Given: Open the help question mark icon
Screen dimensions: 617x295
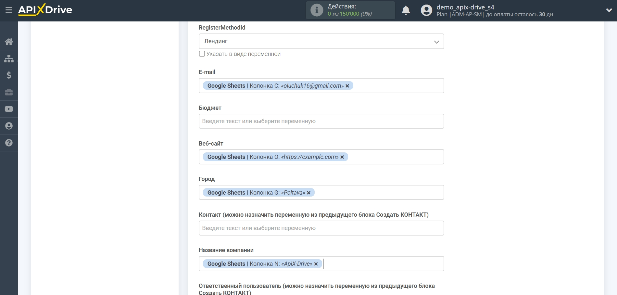Looking at the screenshot, I should pos(9,143).
